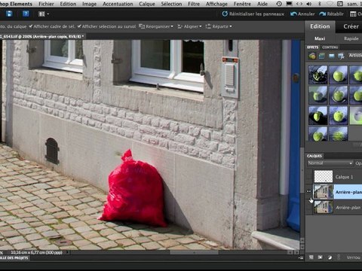This screenshot has height=271, width=362.
Task: Open the Répartir dropdown
Action: point(219,26)
